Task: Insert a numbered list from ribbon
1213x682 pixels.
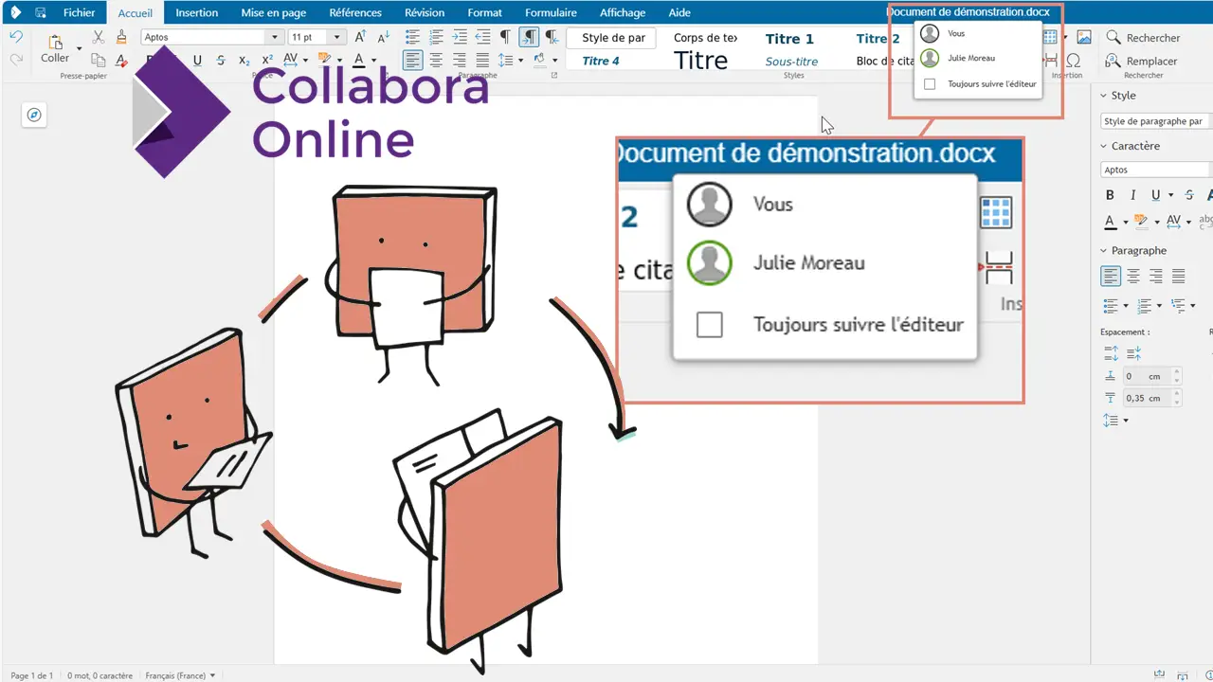Action: [x=436, y=37]
